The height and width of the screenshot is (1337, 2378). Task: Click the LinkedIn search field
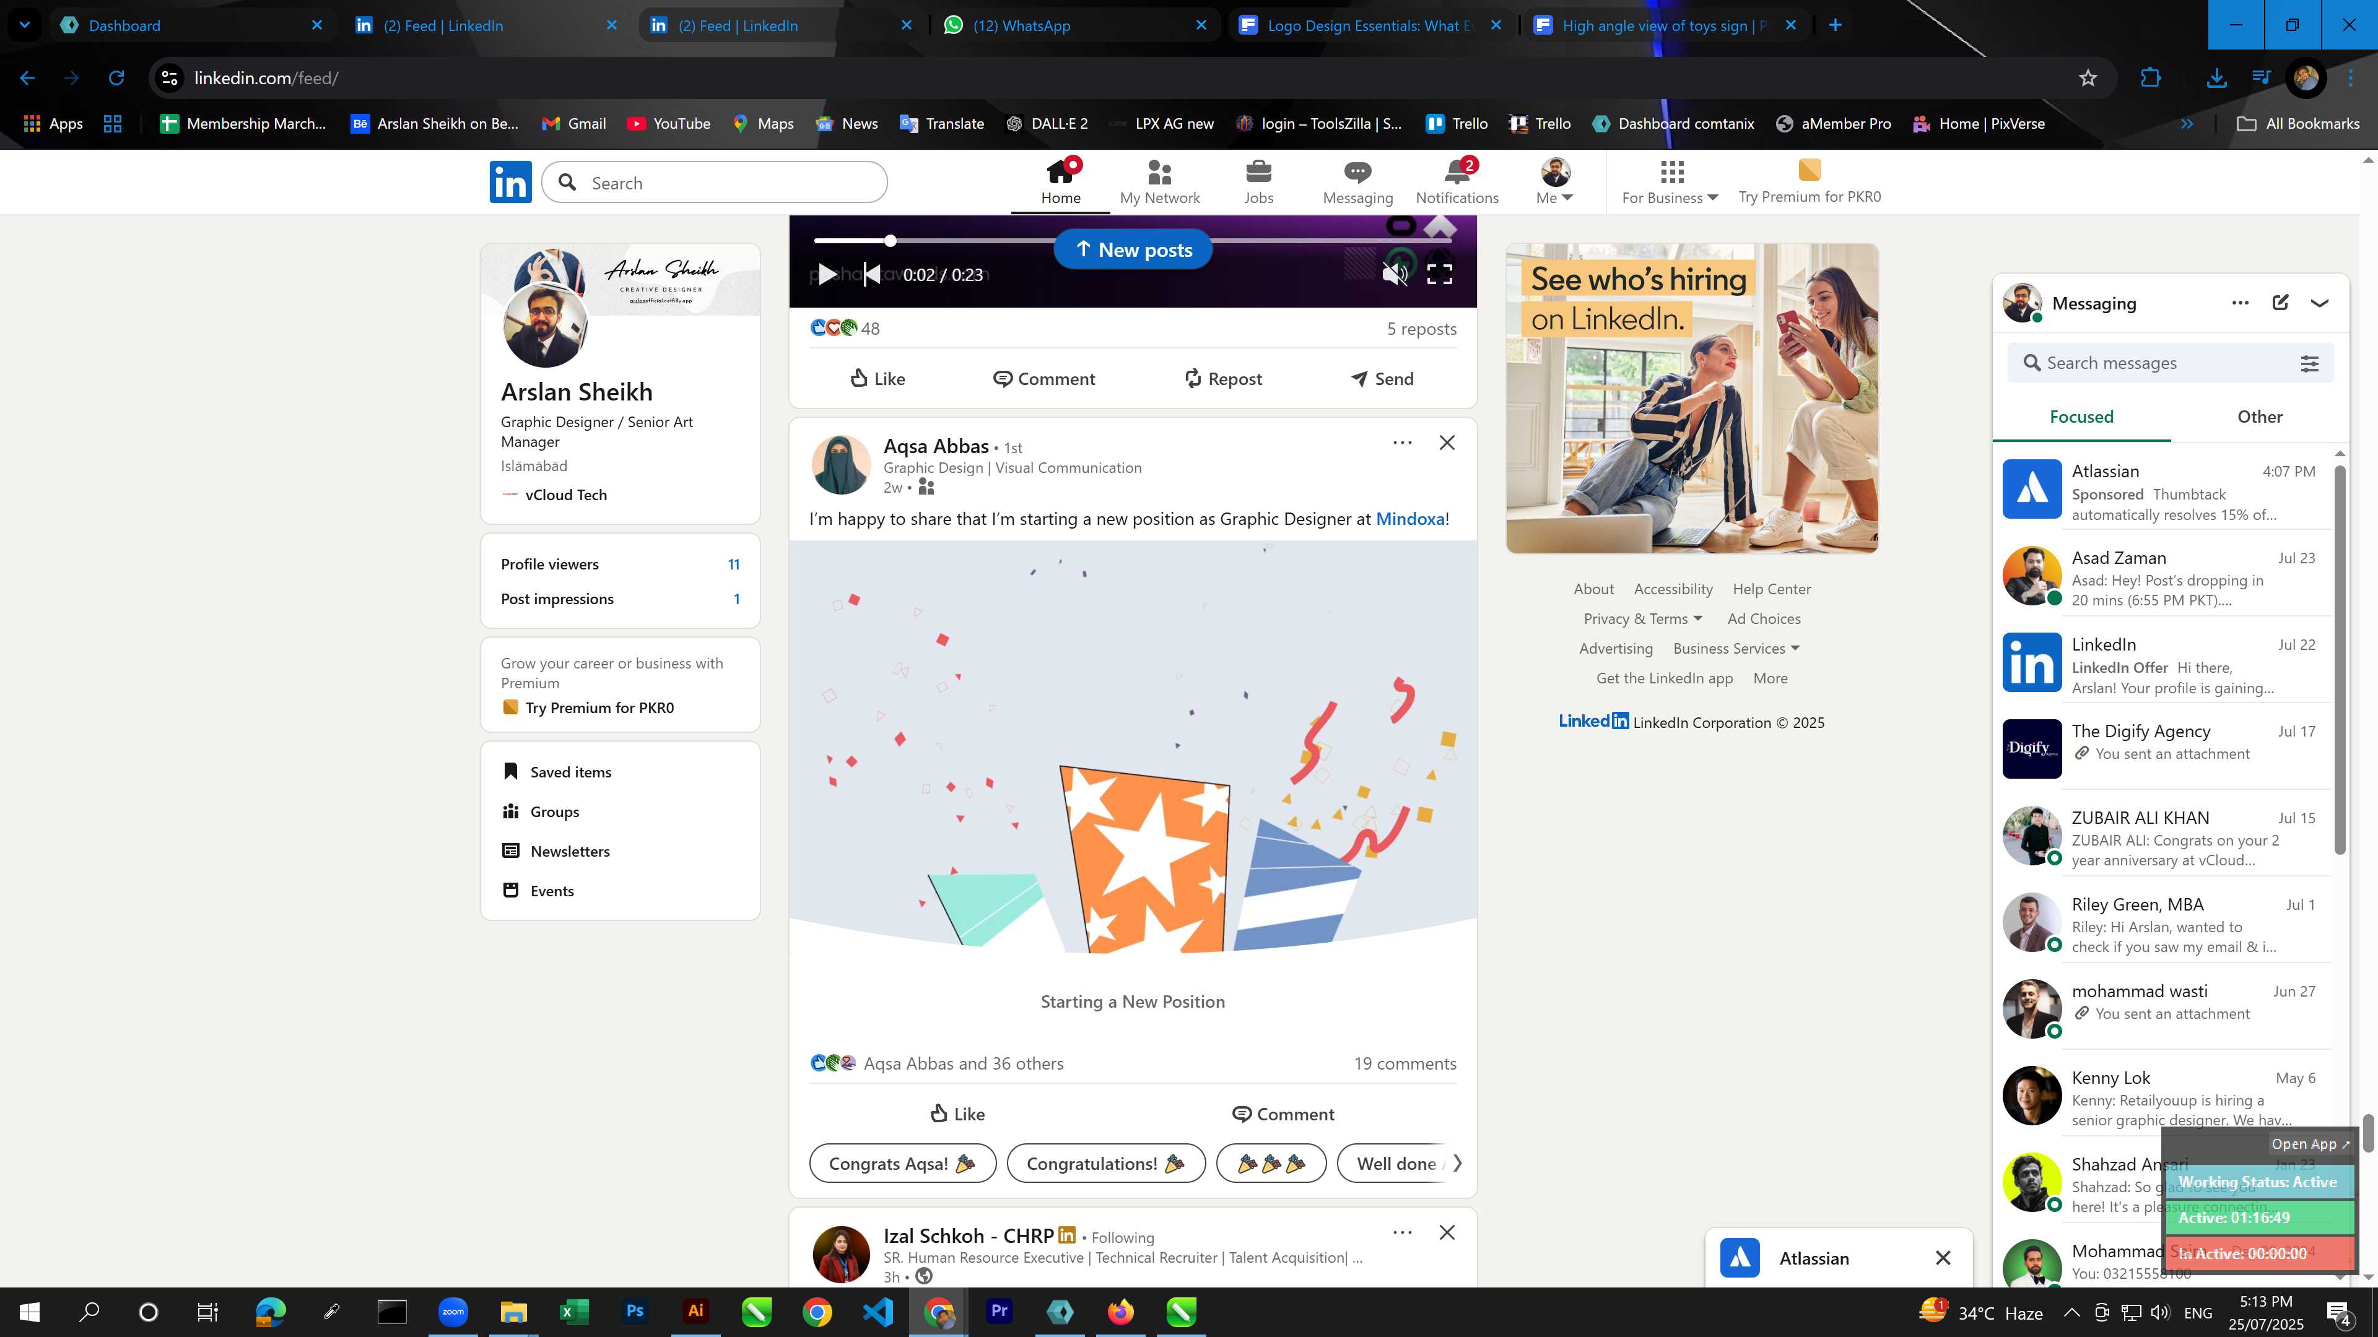pyautogui.click(x=715, y=183)
